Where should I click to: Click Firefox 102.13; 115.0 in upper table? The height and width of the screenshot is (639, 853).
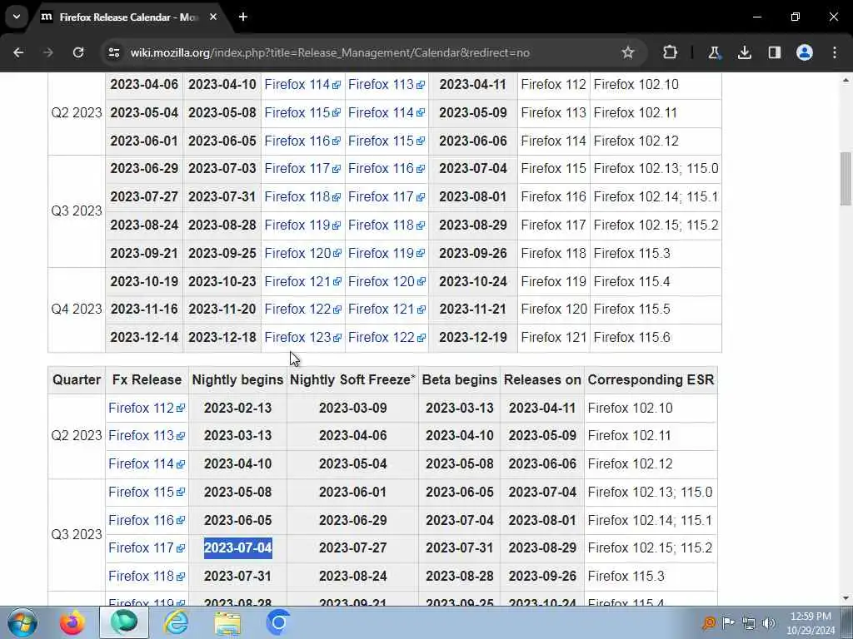[656, 168]
